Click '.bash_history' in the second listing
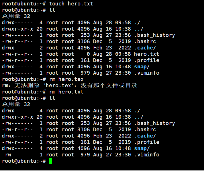Image resolution: width=204 pixels, height=171 pixels. click(x=154, y=123)
